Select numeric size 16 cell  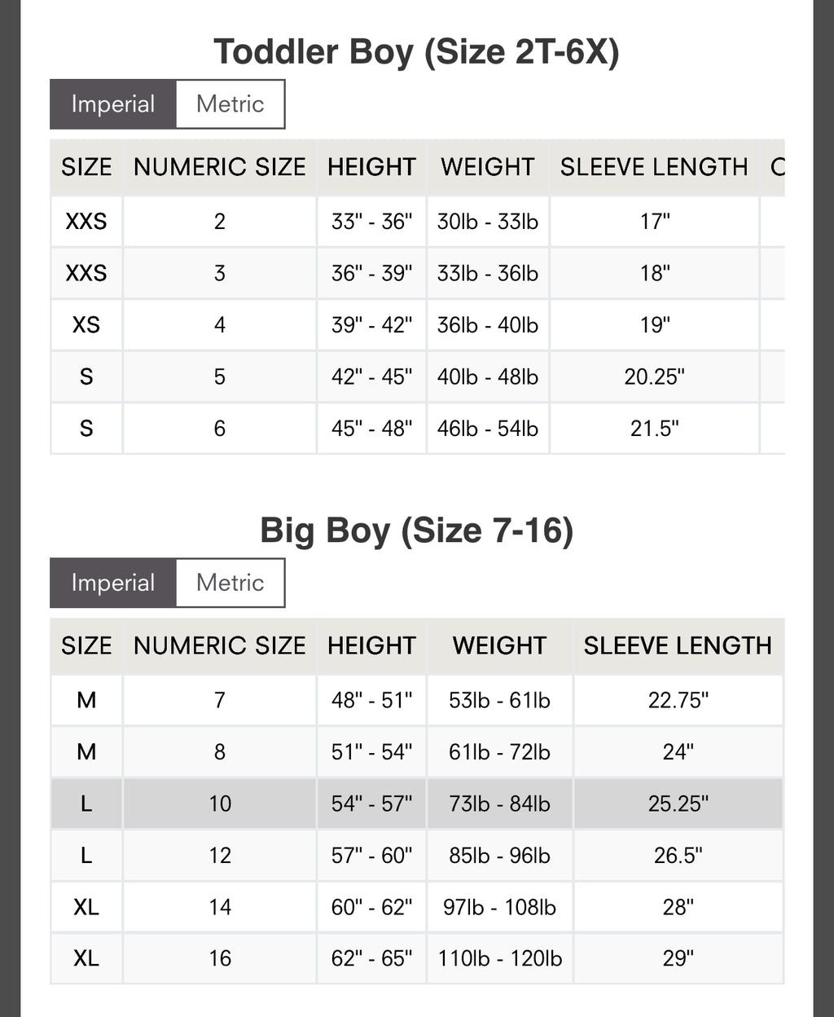(219, 958)
